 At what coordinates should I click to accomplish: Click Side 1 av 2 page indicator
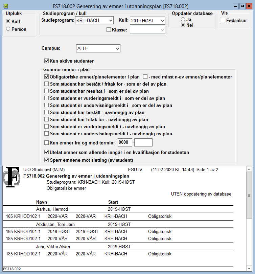pos(207,170)
